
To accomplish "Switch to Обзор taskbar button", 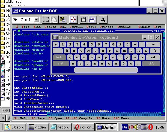I will [x=15, y=127].
